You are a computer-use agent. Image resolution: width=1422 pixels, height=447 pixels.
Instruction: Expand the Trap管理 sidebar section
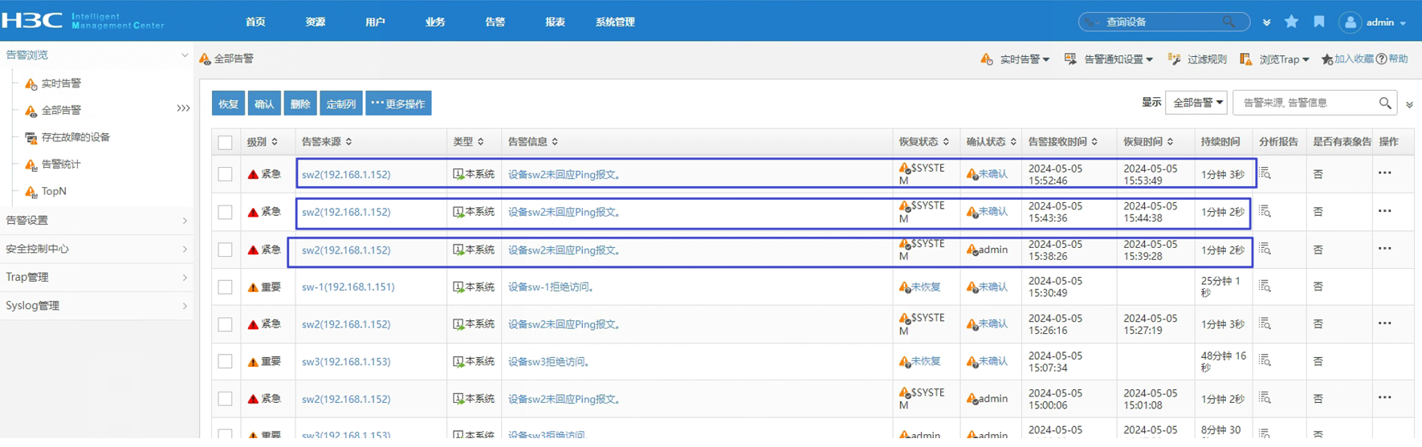[96, 278]
